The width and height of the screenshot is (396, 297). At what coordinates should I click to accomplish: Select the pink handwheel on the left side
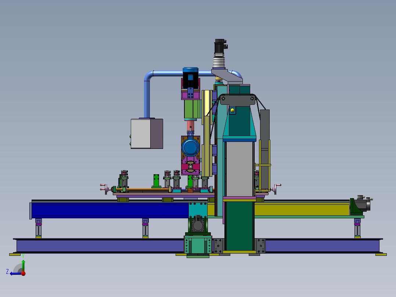coord(105,189)
